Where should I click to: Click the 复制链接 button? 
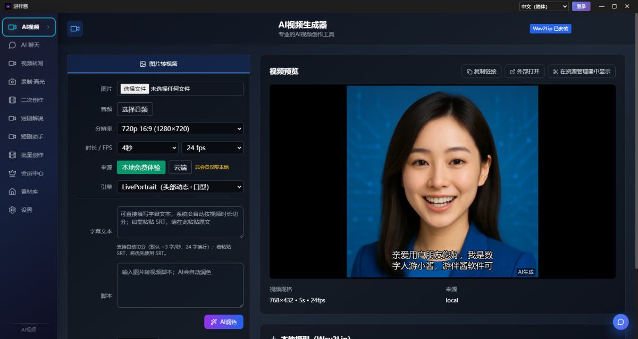[481, 72]
